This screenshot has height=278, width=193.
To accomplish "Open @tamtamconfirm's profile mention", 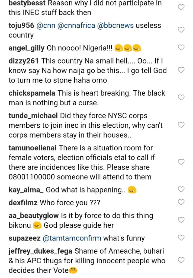I will pos(72,238).
